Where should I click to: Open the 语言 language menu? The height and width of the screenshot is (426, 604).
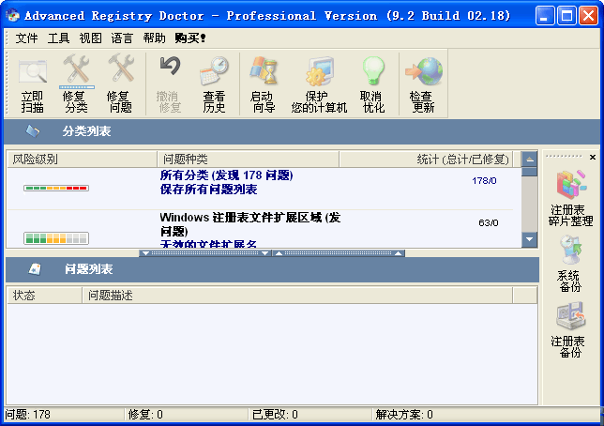pyautogui.click(x=122, y=38)
